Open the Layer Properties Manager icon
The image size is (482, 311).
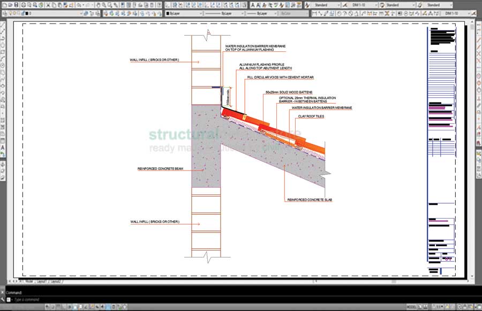(4, 13)
